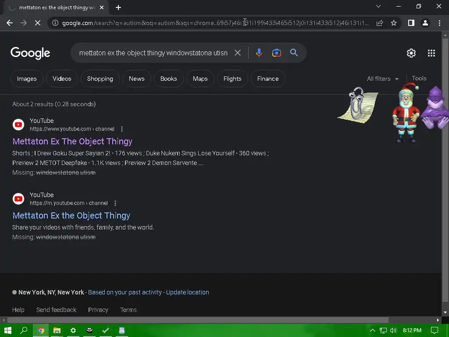The width and height of the screenshot is (449, 337).
Task: Open options for www.youtube.com result
Action: click(x=122, y=129)
